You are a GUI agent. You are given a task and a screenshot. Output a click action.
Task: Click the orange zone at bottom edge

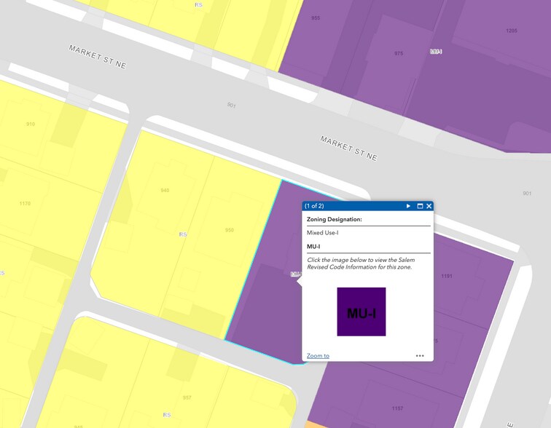(x=313, y=424)
